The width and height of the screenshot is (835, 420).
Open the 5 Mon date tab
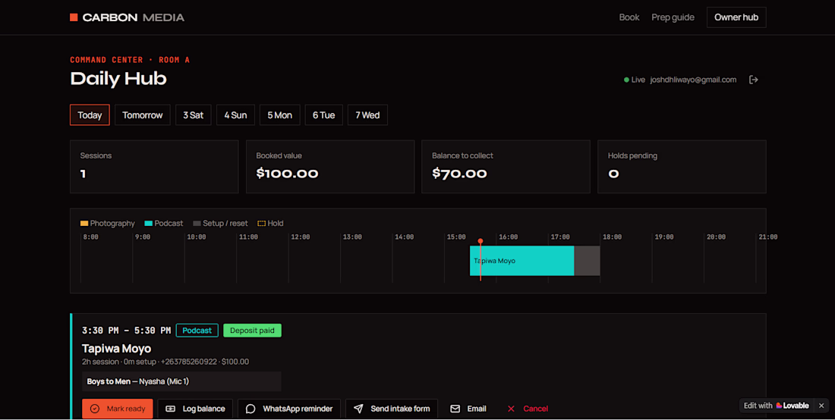pos(279,114)
